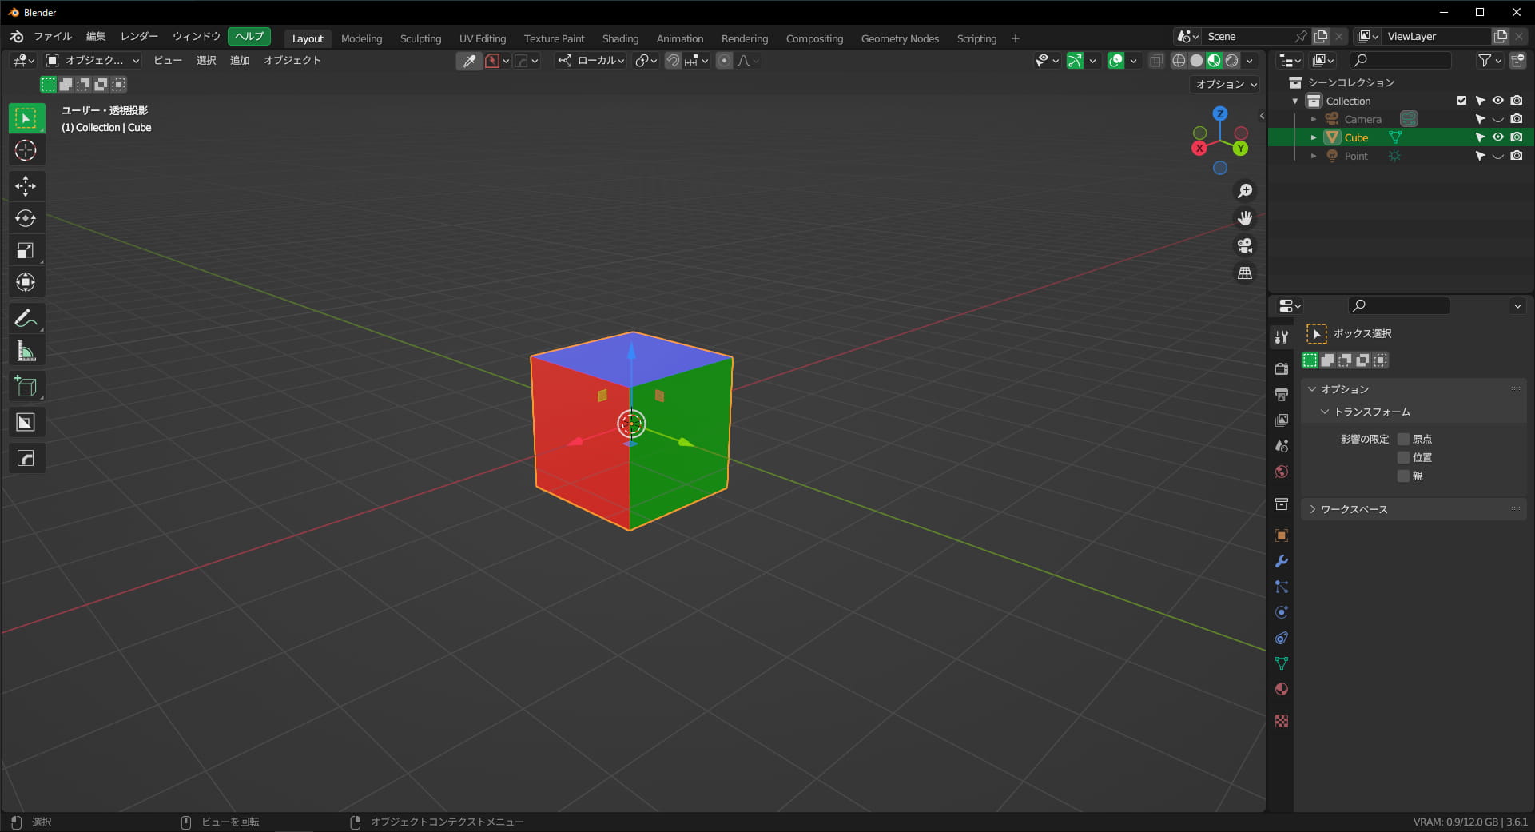This screenshot has width=1535, height=832.
Task: Click the new collection button in outliner
Action: pyautogui.click(x=1517, y=60)
